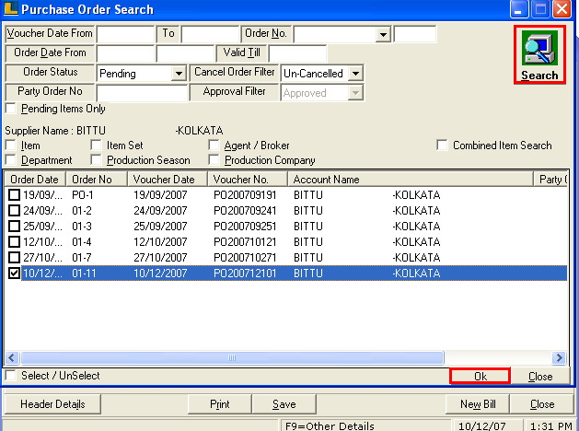Screen dimensions: 579x431
Task: Click the Save button
Action: pos(284,404)
